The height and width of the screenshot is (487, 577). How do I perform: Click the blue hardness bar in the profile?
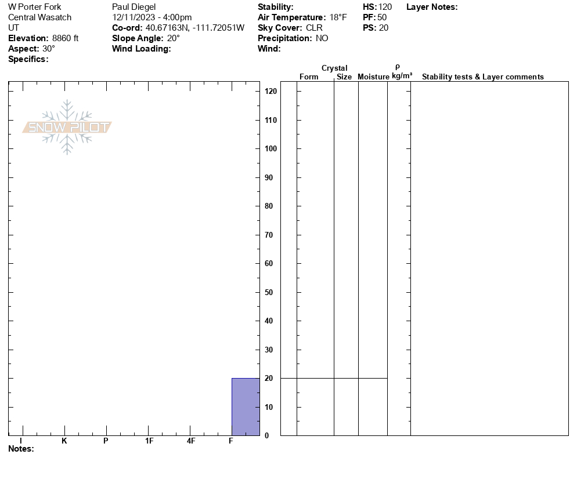tap(246, 406)
